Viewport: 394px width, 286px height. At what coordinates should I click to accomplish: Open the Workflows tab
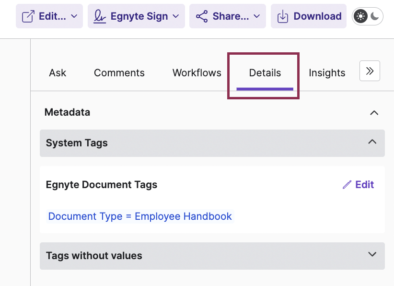197,72
